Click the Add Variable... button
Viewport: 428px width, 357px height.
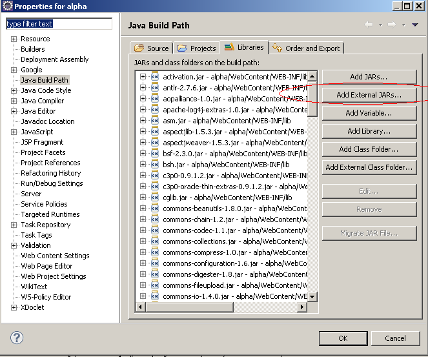[x=369, y=113]
